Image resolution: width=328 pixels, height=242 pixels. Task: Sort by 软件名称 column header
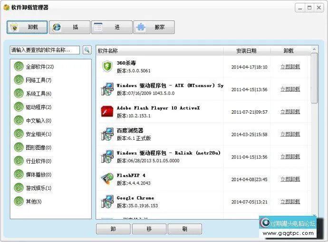click(160, 50)
